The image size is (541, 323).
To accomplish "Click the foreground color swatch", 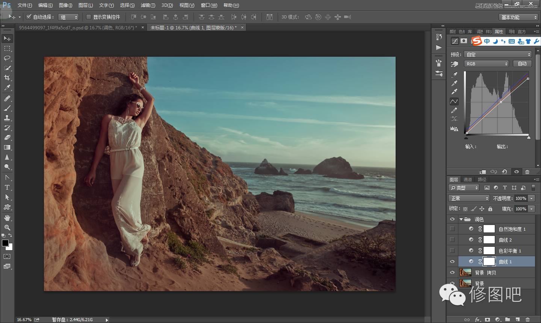I will (5, 243).
